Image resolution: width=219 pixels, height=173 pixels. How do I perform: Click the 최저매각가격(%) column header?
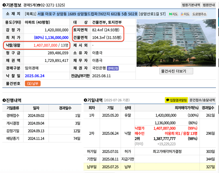[186, 108]
